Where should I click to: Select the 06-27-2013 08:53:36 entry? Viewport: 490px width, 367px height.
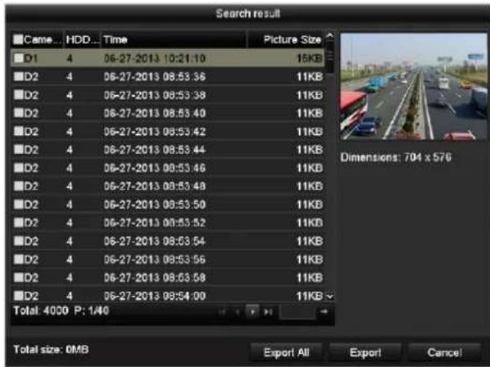[x=167, y=76]
